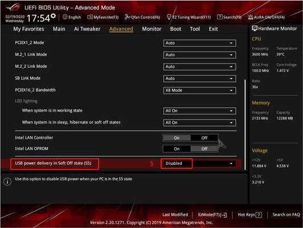Select the SB Link Mode label

(28, 78)
